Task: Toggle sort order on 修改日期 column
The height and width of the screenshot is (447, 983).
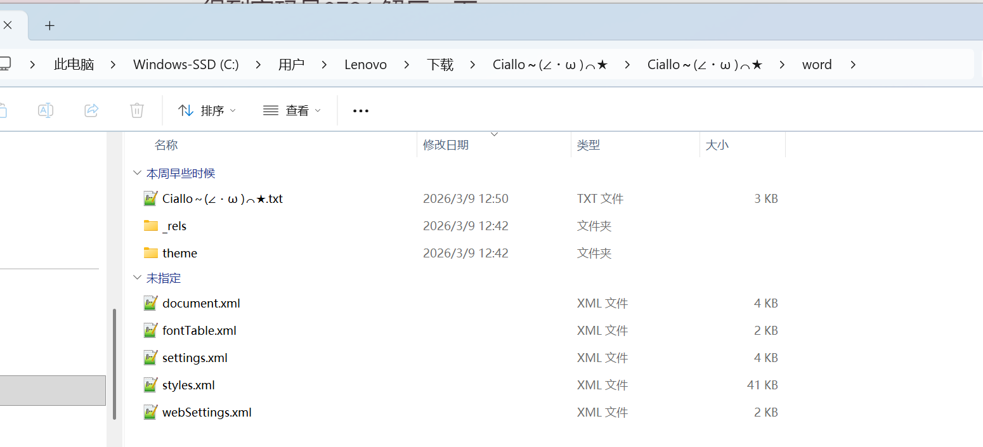Action: (446, 145)
